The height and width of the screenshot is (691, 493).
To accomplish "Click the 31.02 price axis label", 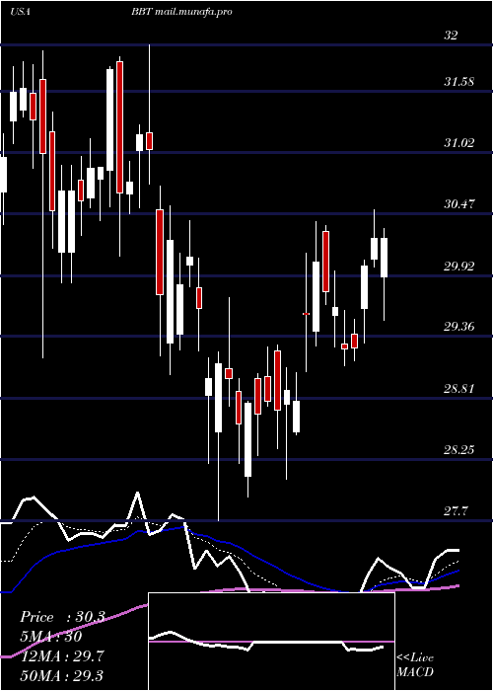I will point(458,143).
